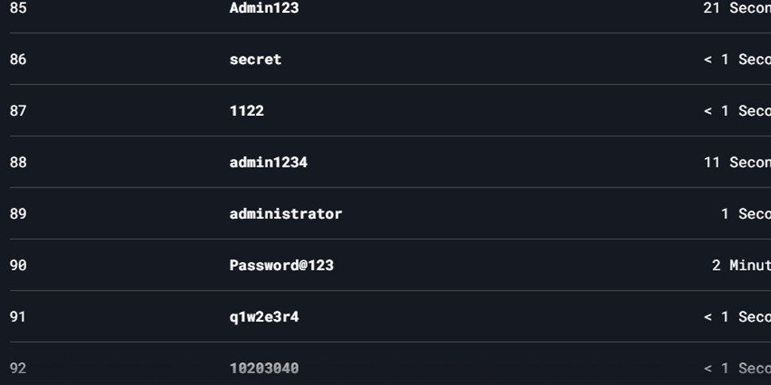Select the "Password@123" password text
Screen dimensions: 771x385
281,266
